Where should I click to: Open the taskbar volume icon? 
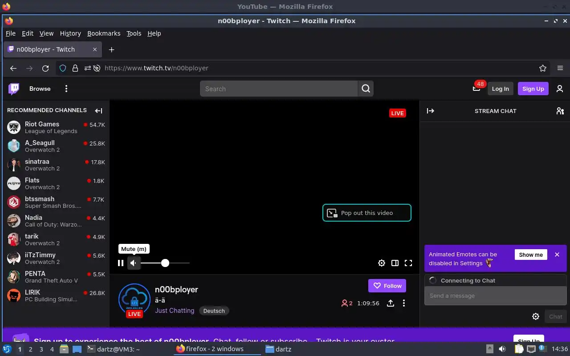point(502,349)
